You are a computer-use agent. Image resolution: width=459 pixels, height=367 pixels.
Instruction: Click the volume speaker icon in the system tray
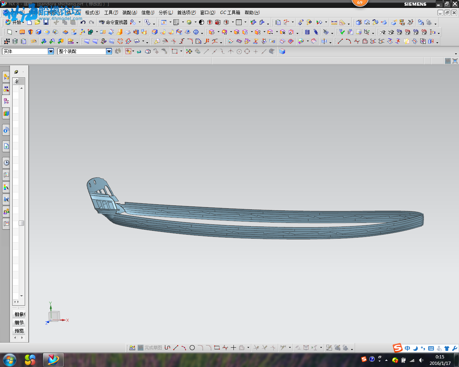[x=421, y=360]
